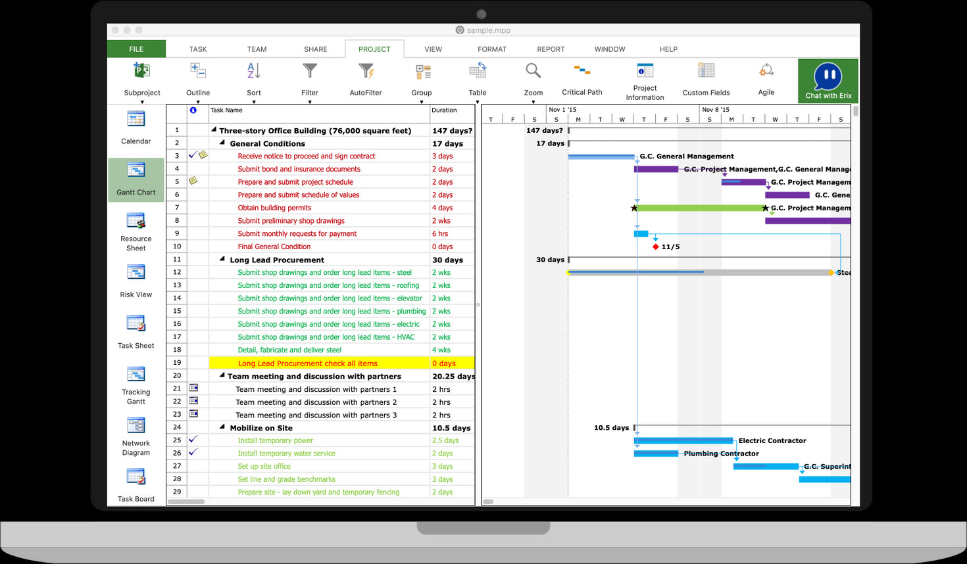Open the Group tool

421,79
